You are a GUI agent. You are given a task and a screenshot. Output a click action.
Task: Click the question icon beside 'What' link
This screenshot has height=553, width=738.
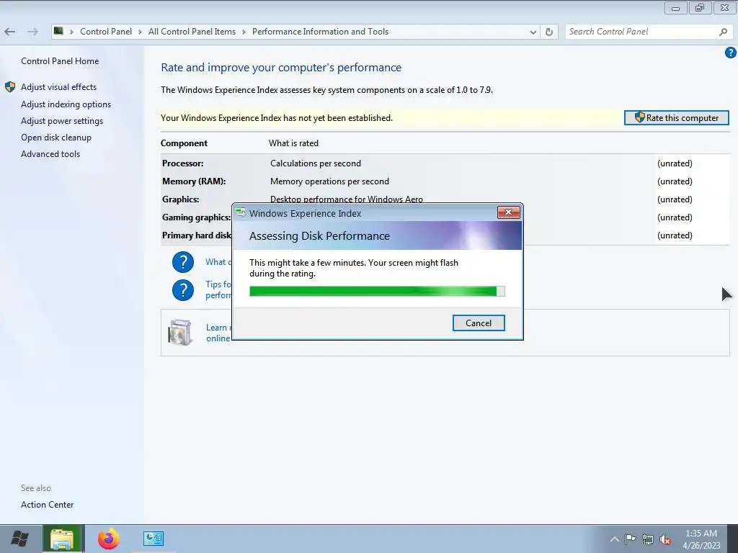coord(183,262)
